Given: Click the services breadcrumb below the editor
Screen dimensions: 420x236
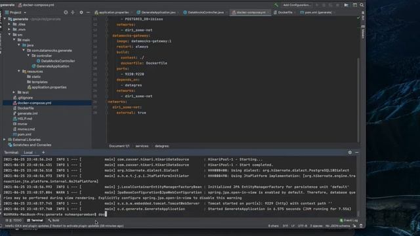Looking at the screenshot, I should point(142,146).
